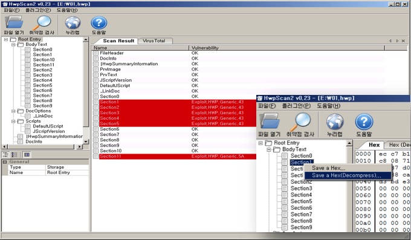Click main tree scrollbar down arrow
This screenshot has width=411, height=240.
[x=86, y=141]
